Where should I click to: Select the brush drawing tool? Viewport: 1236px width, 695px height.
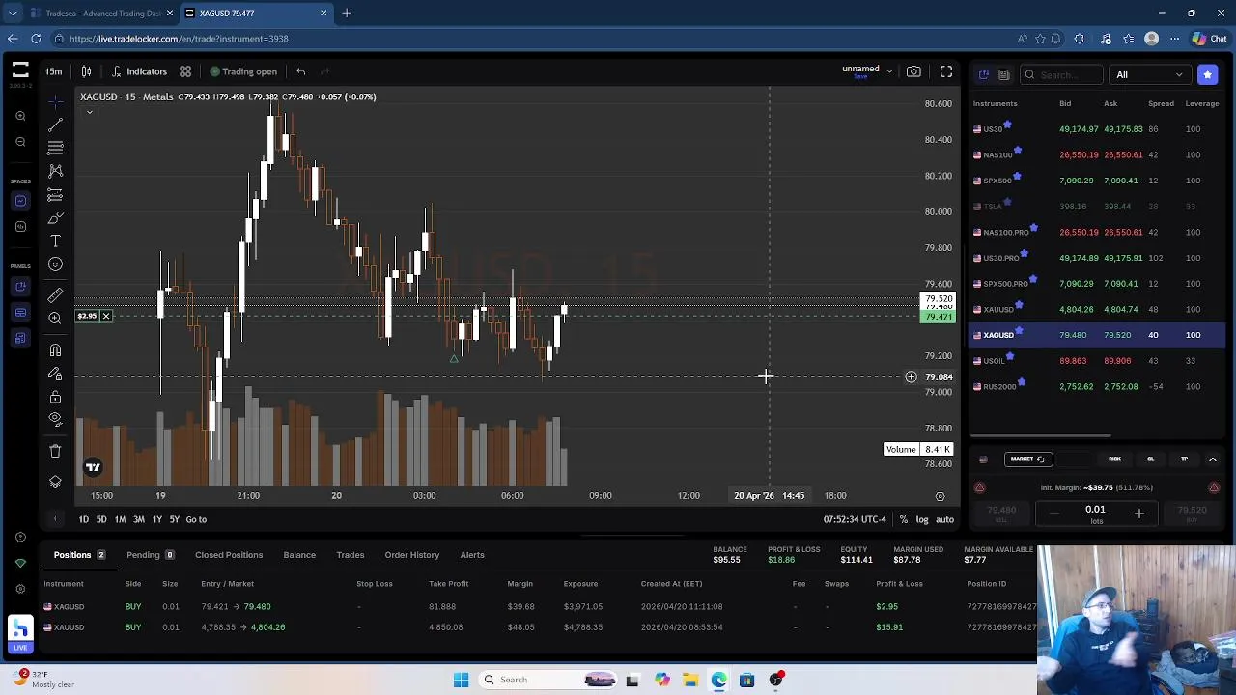tap(55, 218)
